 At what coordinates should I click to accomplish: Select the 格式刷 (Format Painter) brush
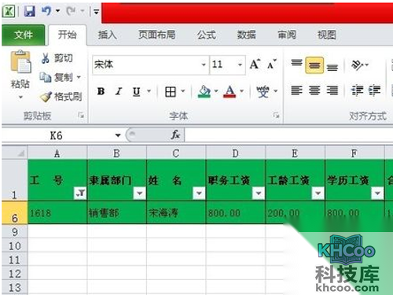tap(61, 97)
